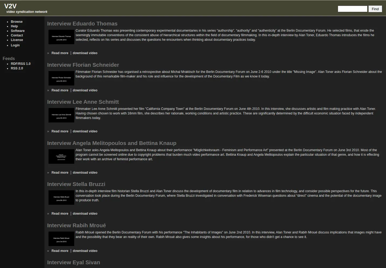Go to the Software page

point(18,31)
